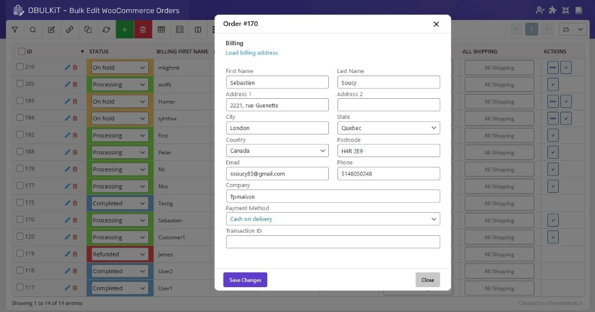
Task: Click the Load billing address link
Action: coord(252,53)
